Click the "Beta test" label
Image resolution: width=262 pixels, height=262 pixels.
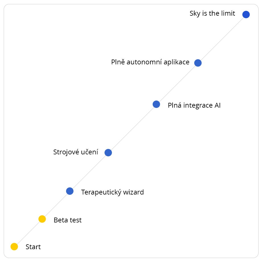point(67,220)
